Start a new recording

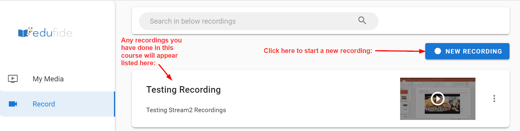467,51
